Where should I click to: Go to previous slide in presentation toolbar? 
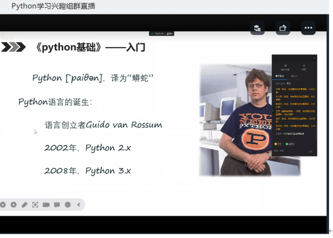tap(3, 205)
